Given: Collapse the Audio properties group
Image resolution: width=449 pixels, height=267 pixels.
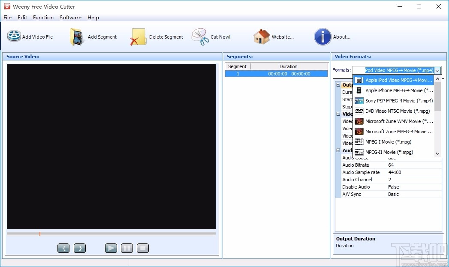Looking at the screenshot, I should [x=338, y=150].
